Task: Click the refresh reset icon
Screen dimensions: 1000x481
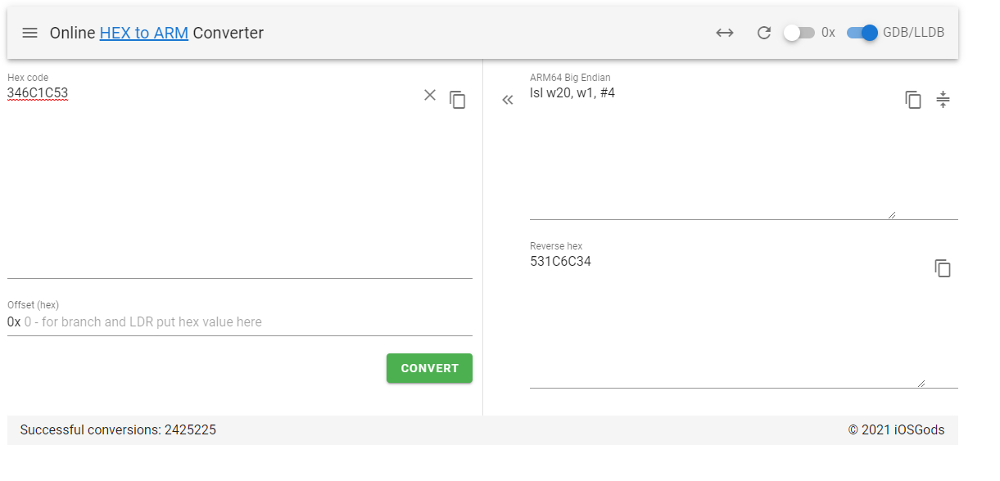Action: click(764, 33)
